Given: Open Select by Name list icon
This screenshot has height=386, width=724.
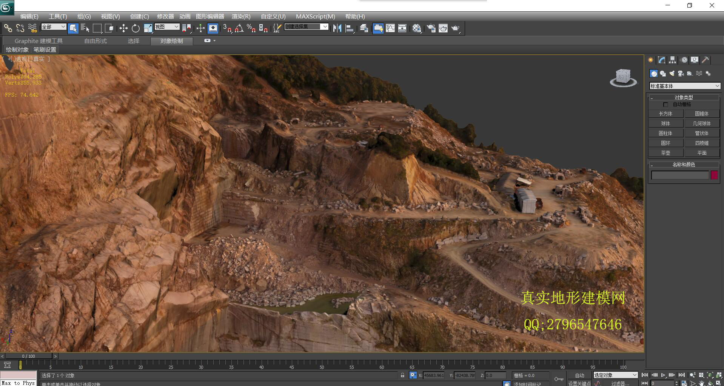Looking at the screenshot, I should click(85, 28).
